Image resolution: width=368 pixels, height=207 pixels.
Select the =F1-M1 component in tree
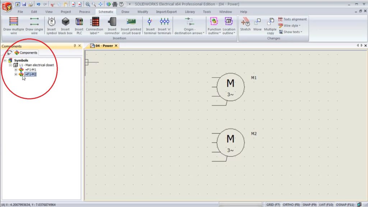[x=31, y=70]
